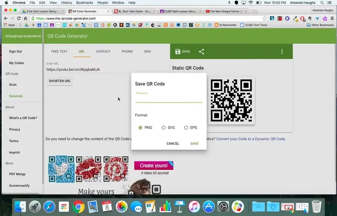Select EPS format radio button
This screenshot has height=216, width=337.
186,128
